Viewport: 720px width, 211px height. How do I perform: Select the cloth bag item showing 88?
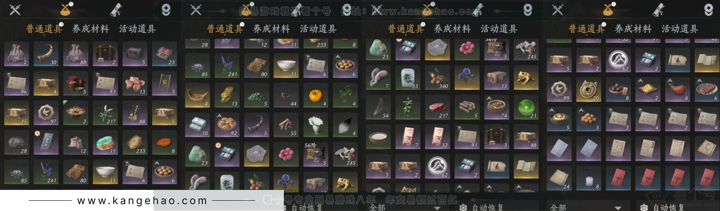(x=76, y=54)
